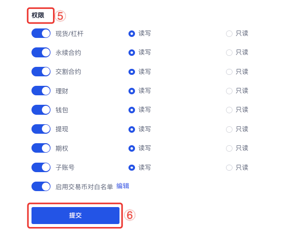
Task: Toggle the 现货/杠杆 permission switch
Action: point(41,33)
